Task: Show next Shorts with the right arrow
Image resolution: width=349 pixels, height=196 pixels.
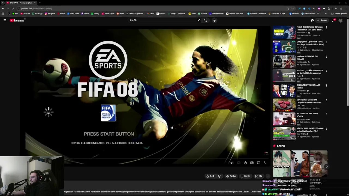Action: point(327,167)
